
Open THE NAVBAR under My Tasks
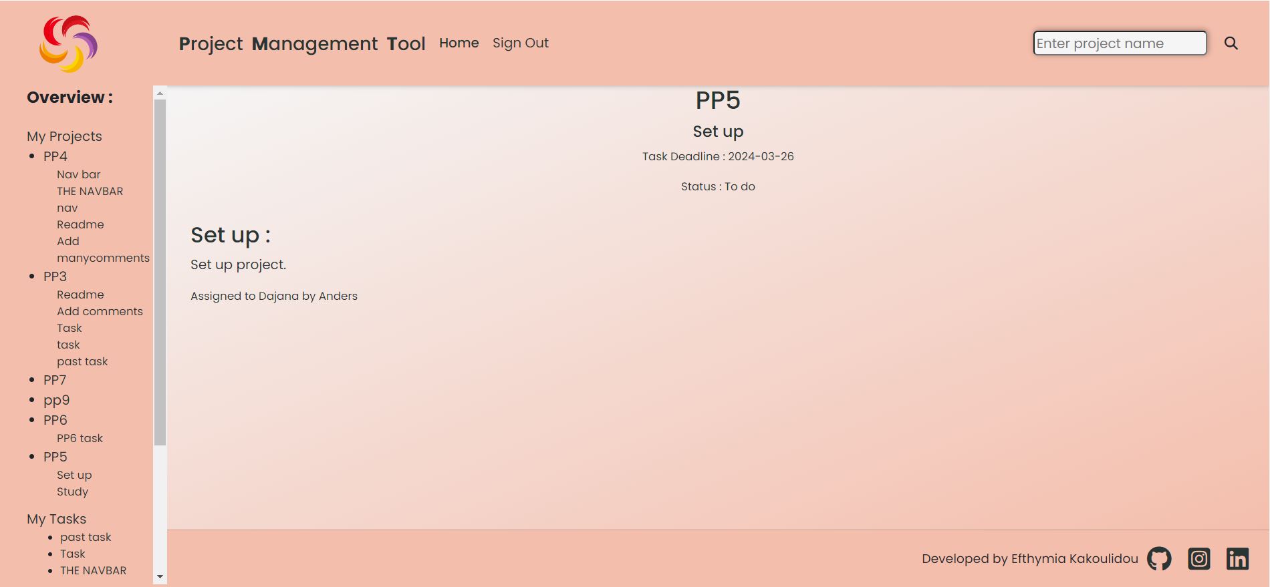click(x=94, y=570)
